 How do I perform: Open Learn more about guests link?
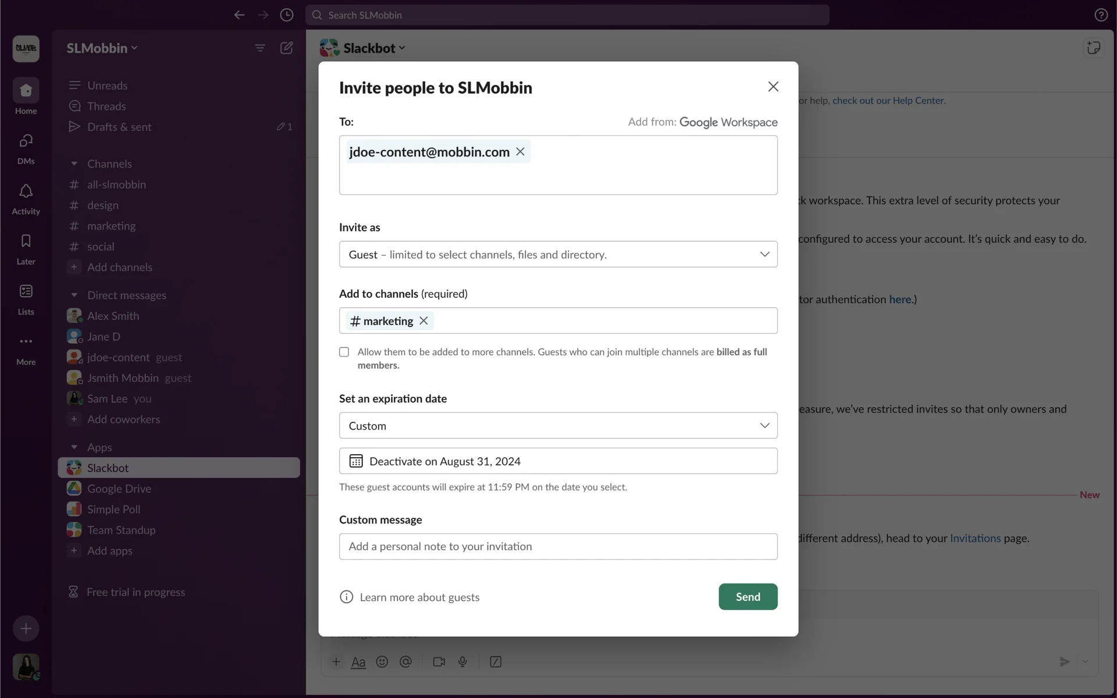(x=419, y=597)
